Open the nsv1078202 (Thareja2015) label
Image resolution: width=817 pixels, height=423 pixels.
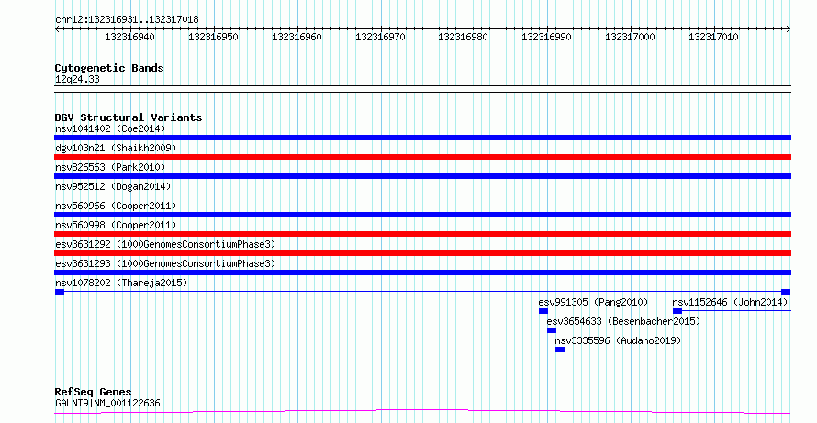121,283
